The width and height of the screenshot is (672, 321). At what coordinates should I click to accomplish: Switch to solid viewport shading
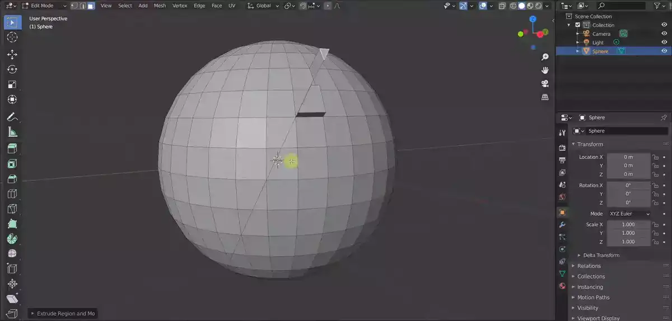point(522,6)
